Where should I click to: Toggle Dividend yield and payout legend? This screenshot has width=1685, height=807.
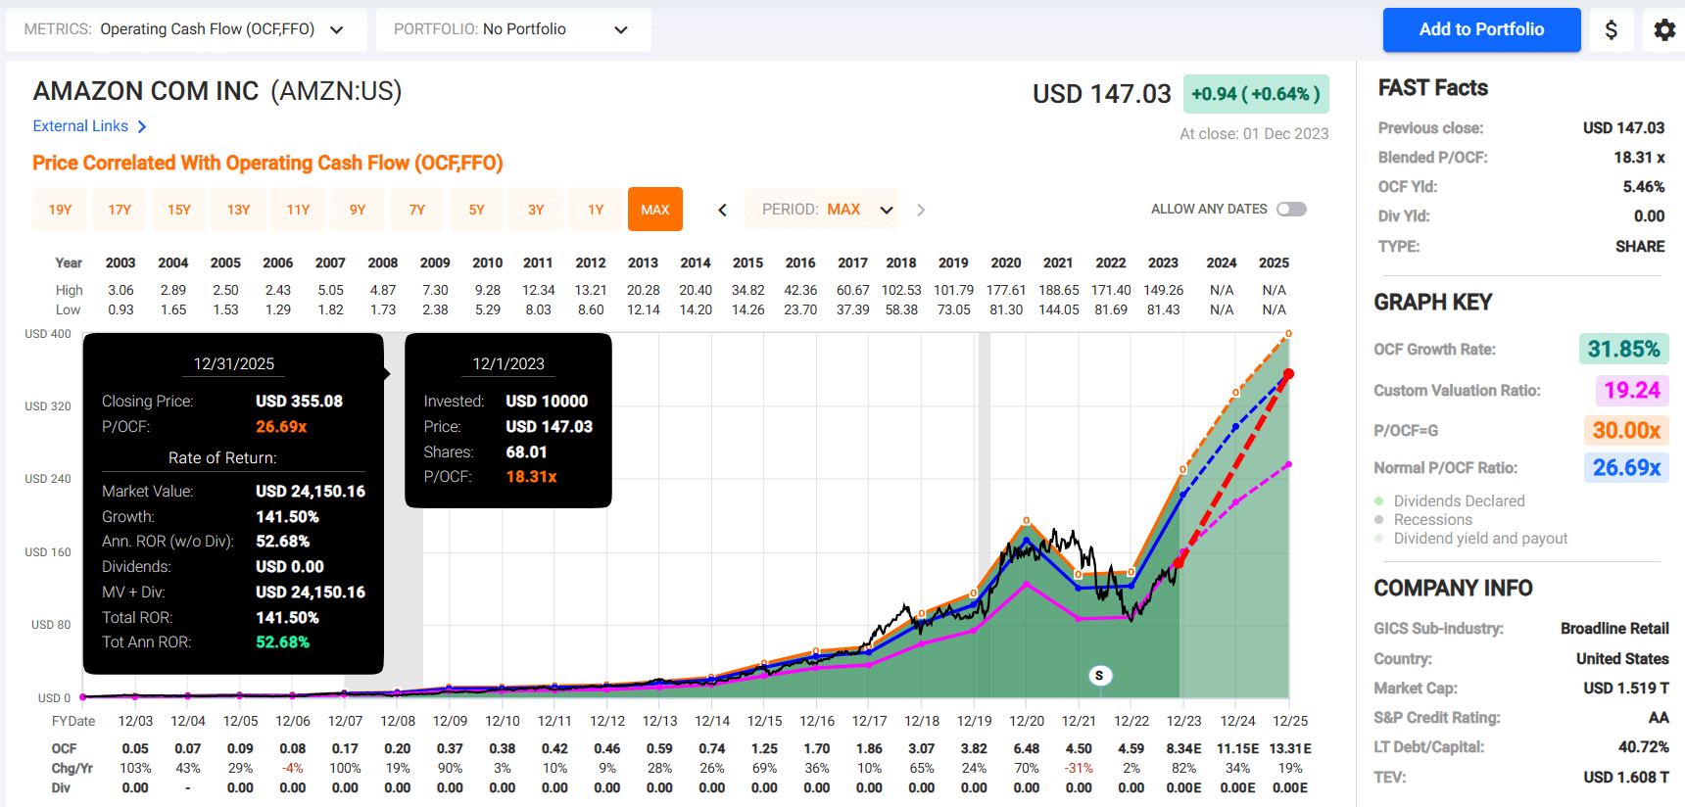(1479, 538)
